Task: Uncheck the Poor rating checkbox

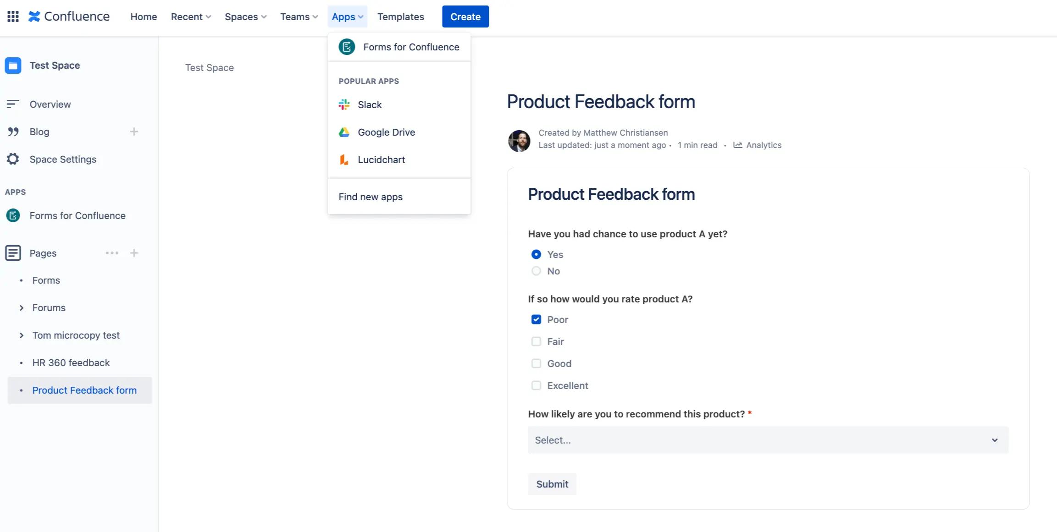Action: click(536, 319)
